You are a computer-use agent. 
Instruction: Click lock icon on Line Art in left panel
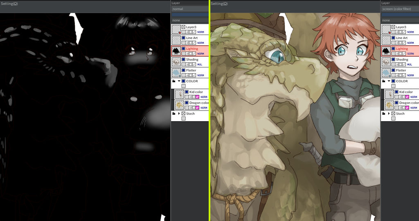pos(184,43)
